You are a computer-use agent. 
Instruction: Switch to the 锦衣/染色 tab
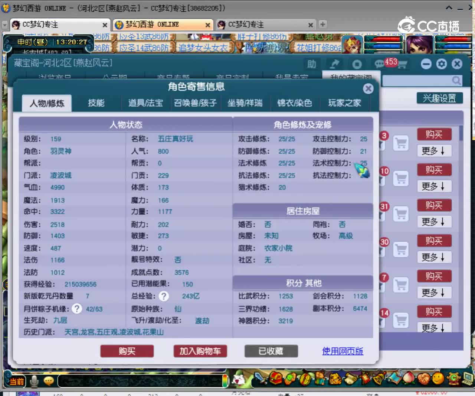[x=295, y=103]
